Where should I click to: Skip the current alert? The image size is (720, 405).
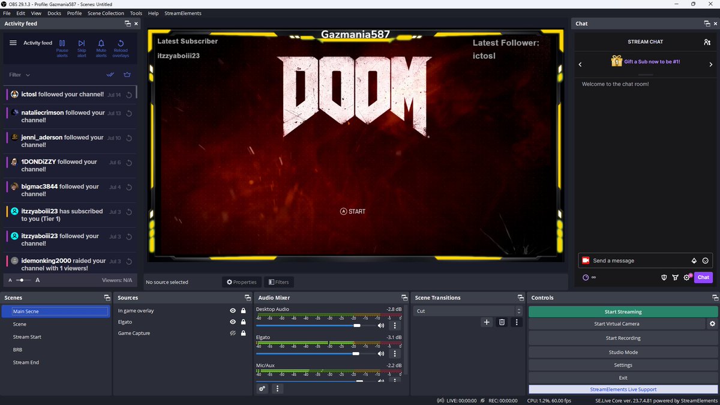pyautogui.click(x=82, y=47)
